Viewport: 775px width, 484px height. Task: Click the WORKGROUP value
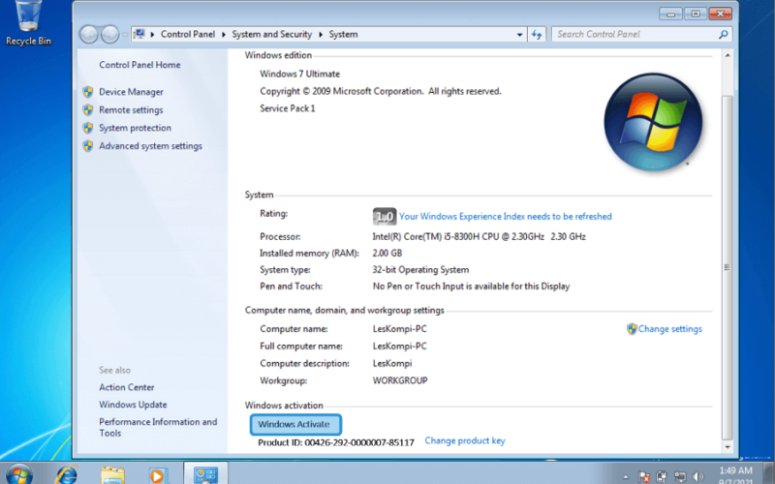pos(400,380)
